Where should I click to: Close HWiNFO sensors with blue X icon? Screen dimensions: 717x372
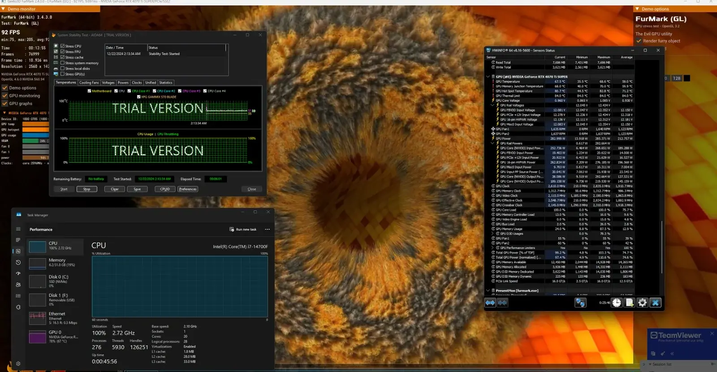coord(655,303)
